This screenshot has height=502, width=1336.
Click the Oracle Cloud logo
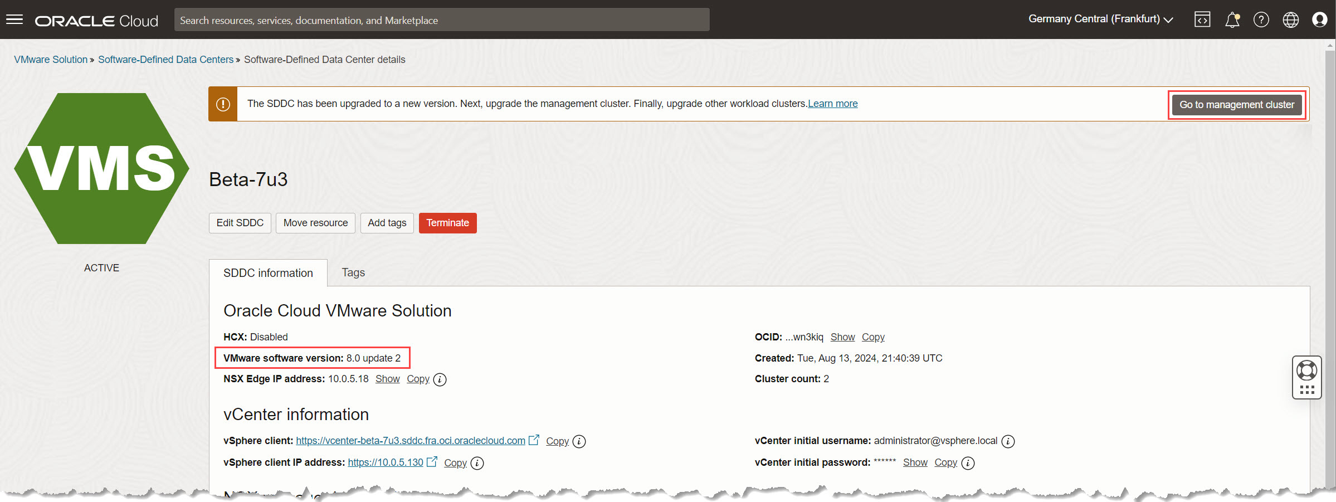[96, 21]
